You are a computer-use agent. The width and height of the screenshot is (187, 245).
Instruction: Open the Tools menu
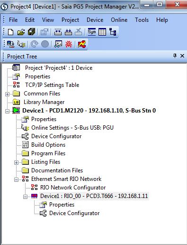coord(142,20)
